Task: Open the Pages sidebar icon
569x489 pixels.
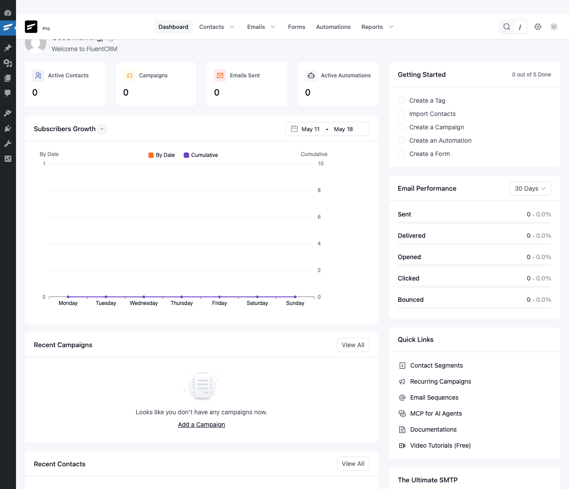Action: click(x=8, y=78)
